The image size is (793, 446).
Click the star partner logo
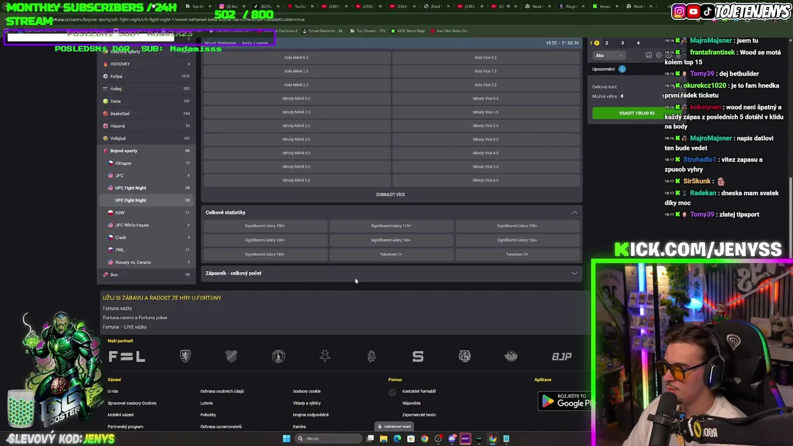pos(325,356)
